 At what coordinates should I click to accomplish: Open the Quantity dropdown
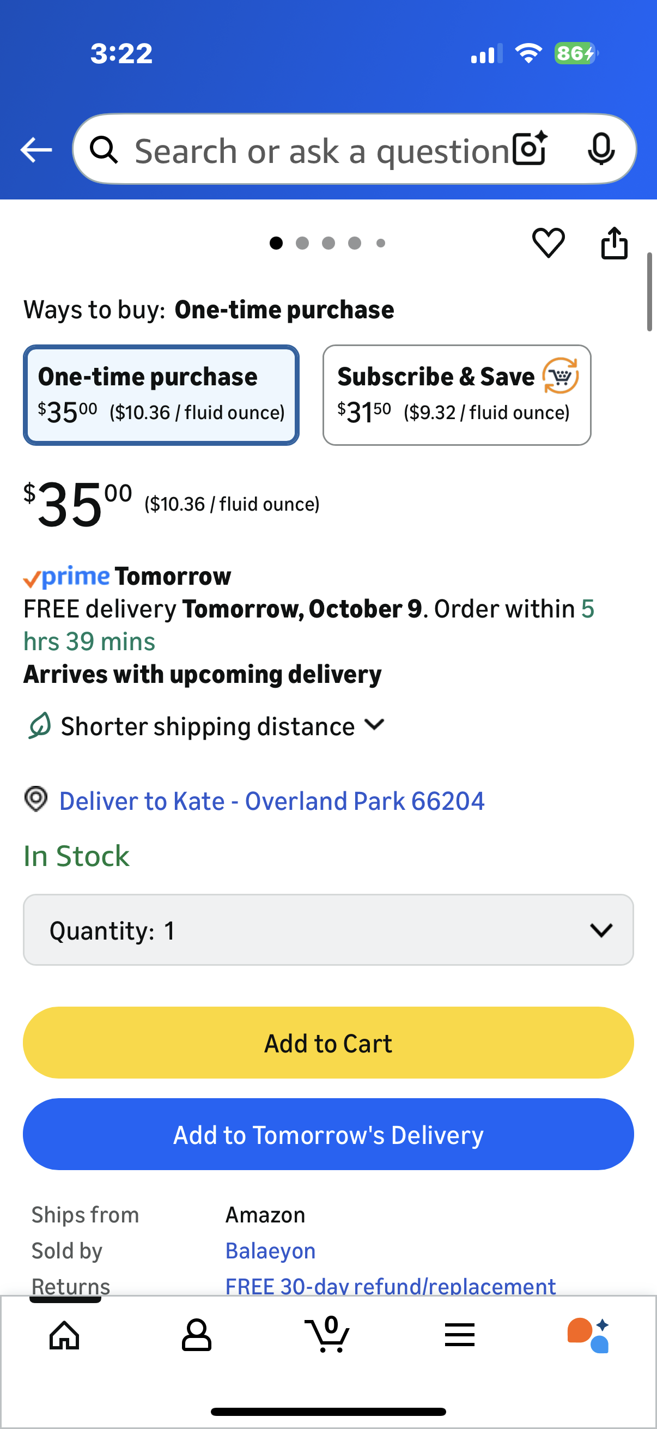coord(328,930)
